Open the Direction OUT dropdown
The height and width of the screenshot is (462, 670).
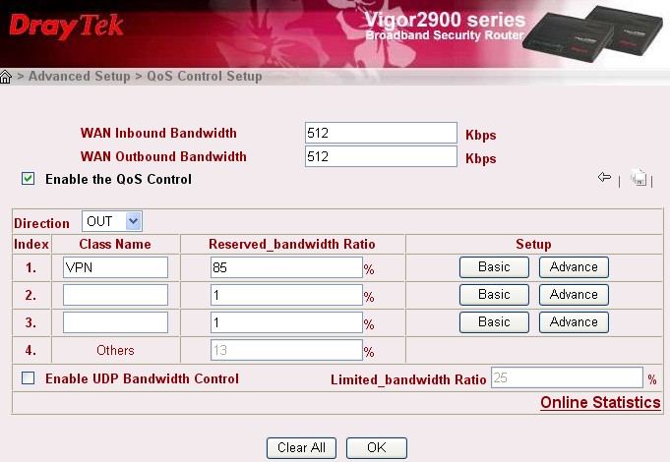(112, 221)
